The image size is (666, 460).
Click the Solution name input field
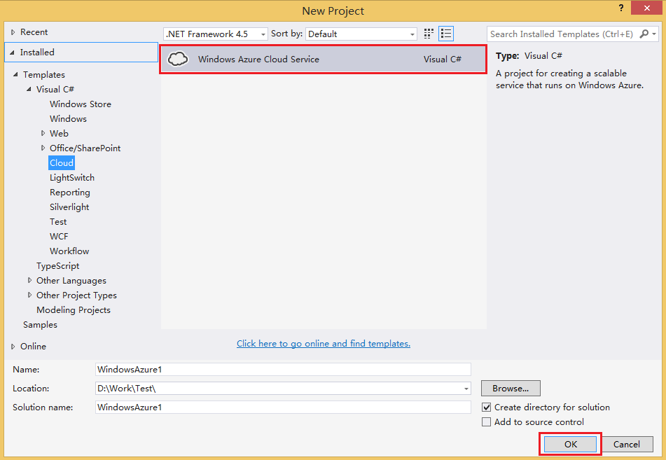[283, 407]
